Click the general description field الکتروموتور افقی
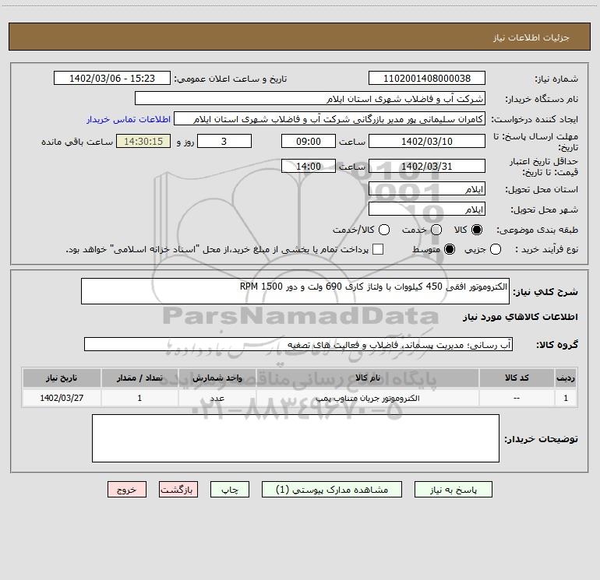Image resolution: width=600 pixels, height=580 pixels. [295, 291]
